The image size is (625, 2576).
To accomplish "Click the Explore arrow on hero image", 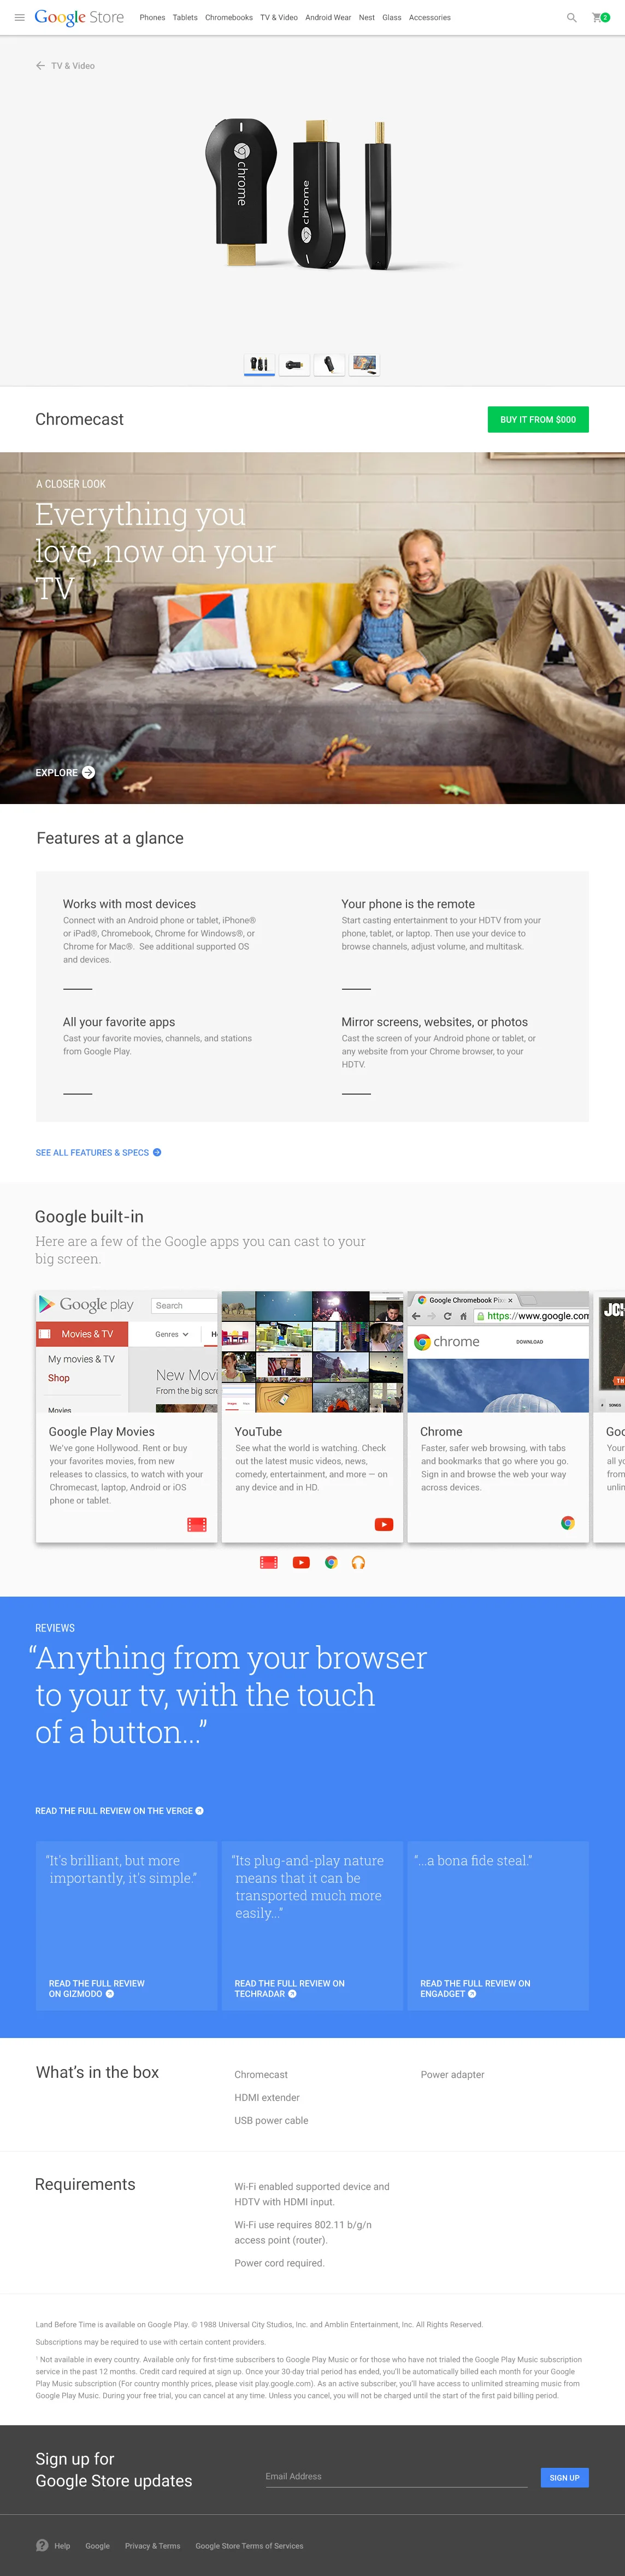I will click(88, 772).
